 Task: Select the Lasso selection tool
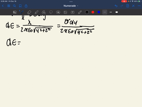pyautogui.click(x=51, y=12)
